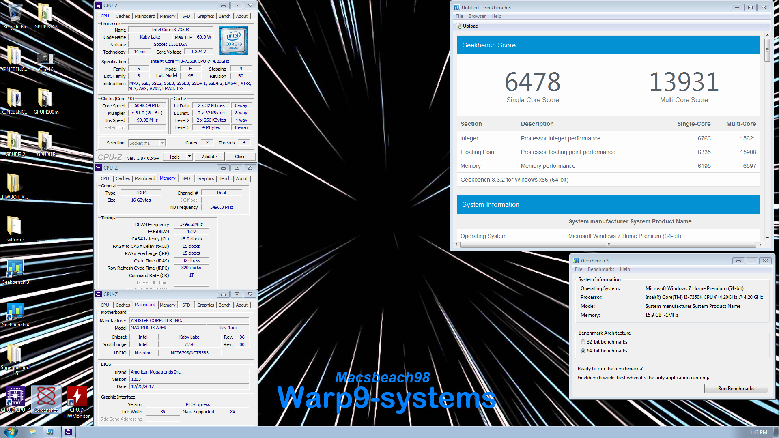Image resolution: width=779 pixels, height=438 pixels.
Task: Open the About tab in Memory CPU-Z window
Action: (242, 178)
